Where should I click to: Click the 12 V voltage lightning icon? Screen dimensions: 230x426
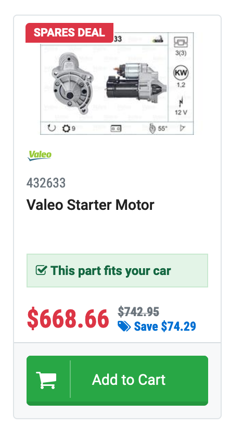click(181, 102)
